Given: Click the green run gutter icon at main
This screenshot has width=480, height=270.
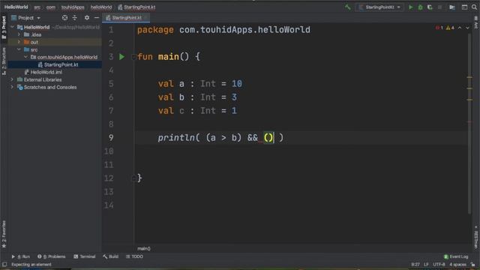Looking at the screenshot, I should [x=121, y=57].
